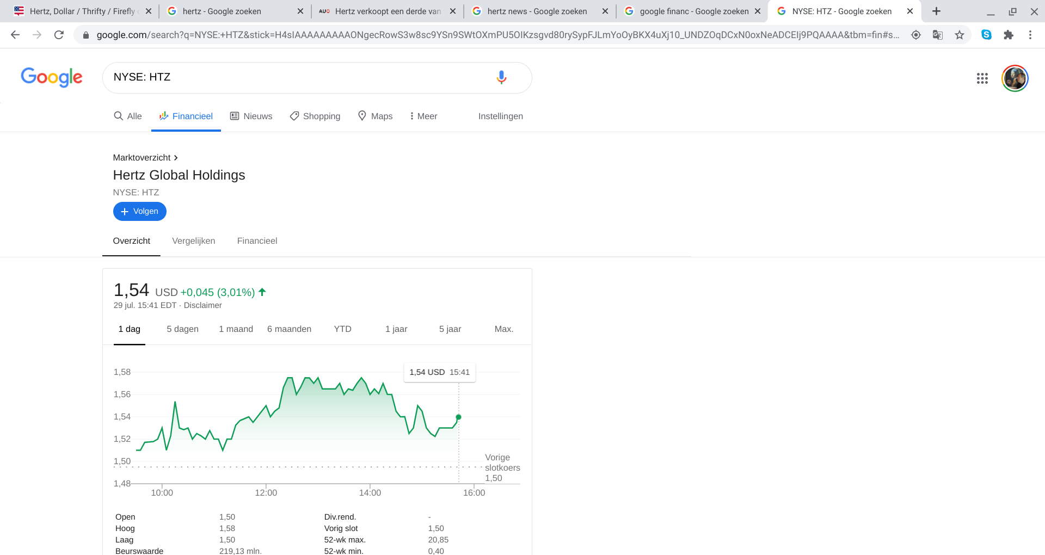
Task: Open the Google apps grid
Action: [x=982, y=78]
